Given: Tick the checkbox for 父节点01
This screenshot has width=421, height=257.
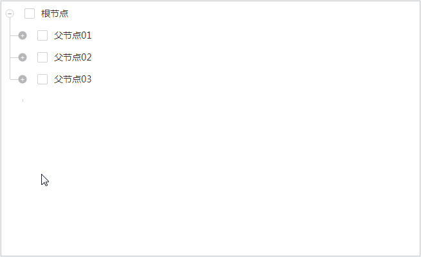Looking at the screenshot, I should pos(42,35).
